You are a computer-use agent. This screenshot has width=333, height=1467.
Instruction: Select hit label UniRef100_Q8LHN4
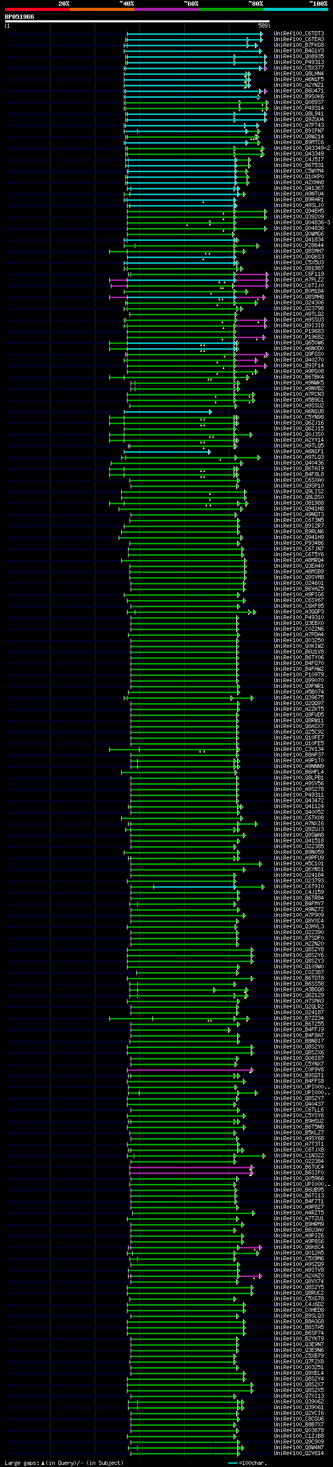click(x=299, y=73)
